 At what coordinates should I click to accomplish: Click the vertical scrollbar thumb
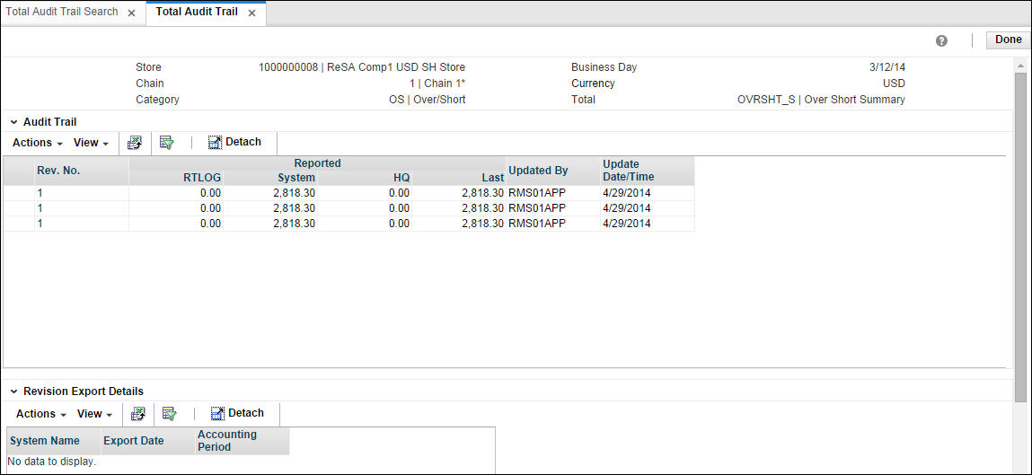1021,237
